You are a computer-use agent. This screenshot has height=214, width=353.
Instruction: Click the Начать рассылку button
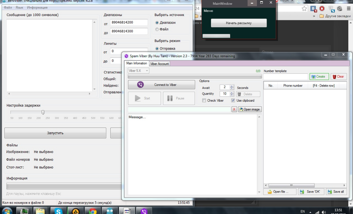239,23
